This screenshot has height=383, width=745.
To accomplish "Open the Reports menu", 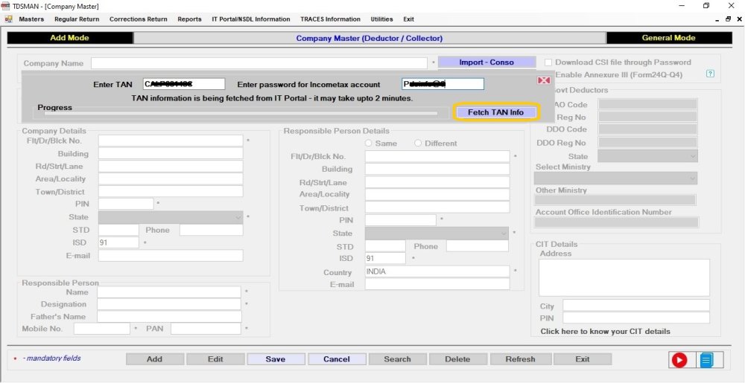I will (x=189, y=19).
